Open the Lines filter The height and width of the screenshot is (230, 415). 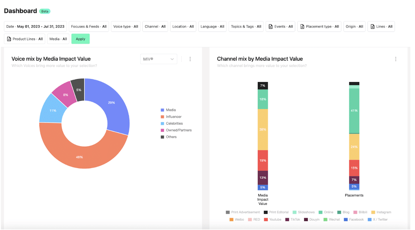[x=381, y=27]
